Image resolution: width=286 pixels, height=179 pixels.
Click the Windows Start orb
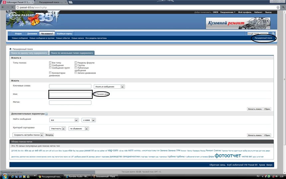pos(4,176)
